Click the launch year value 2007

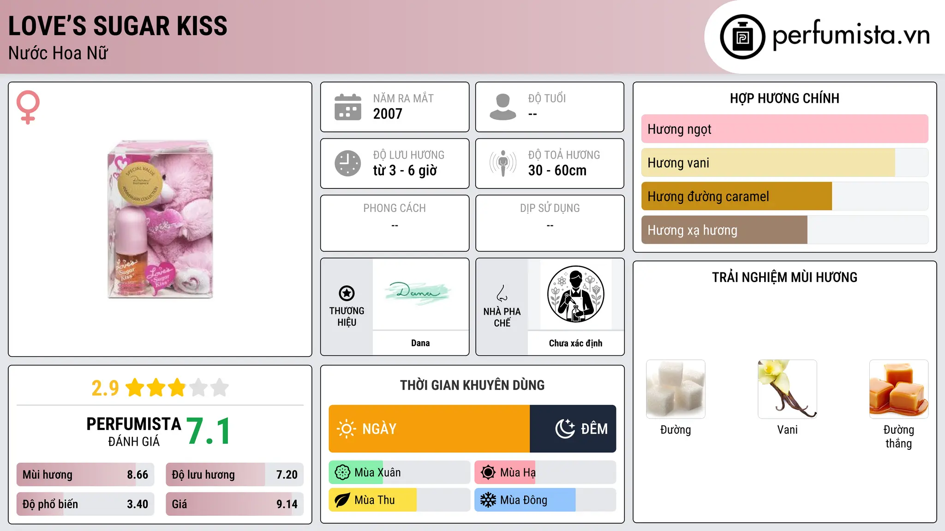[x=388, y=114]
